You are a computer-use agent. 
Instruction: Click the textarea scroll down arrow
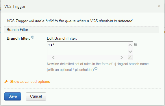[130, 52]
